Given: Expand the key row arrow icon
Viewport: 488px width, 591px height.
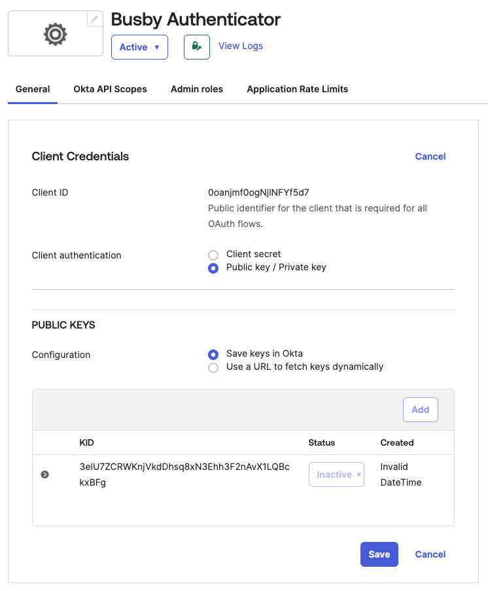Looking at the screenshot, I should pyautogui.click(x=45, y=475).
